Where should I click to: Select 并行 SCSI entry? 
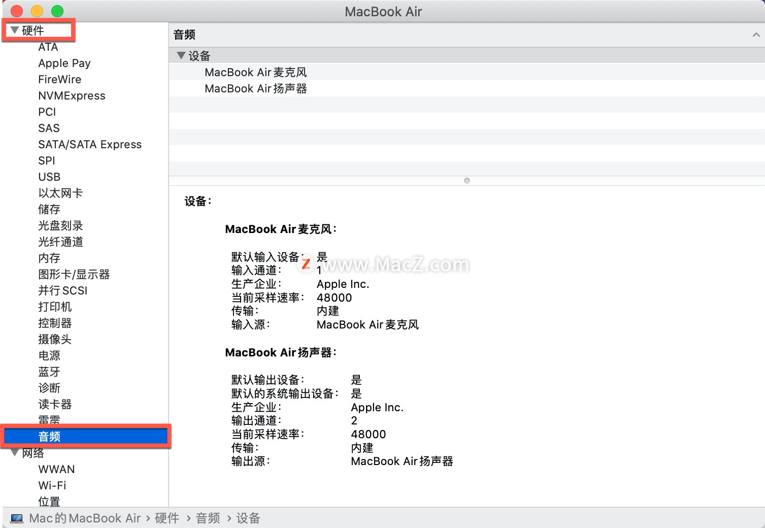pos(63,290)
